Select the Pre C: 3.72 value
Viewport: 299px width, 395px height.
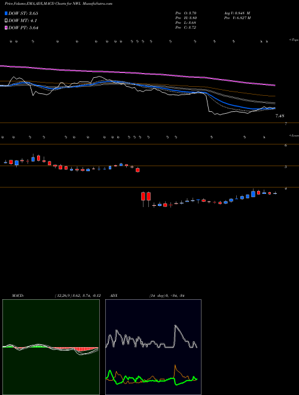[186, 28]
